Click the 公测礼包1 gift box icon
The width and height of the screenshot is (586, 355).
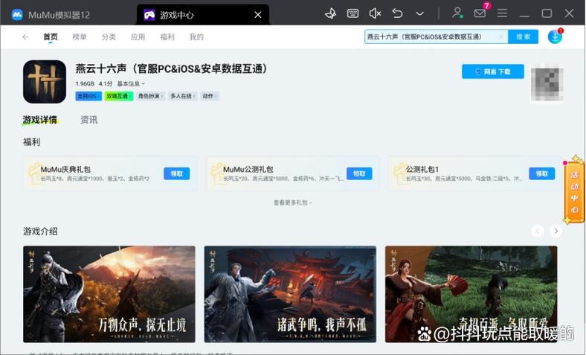(x=399, y=173)
